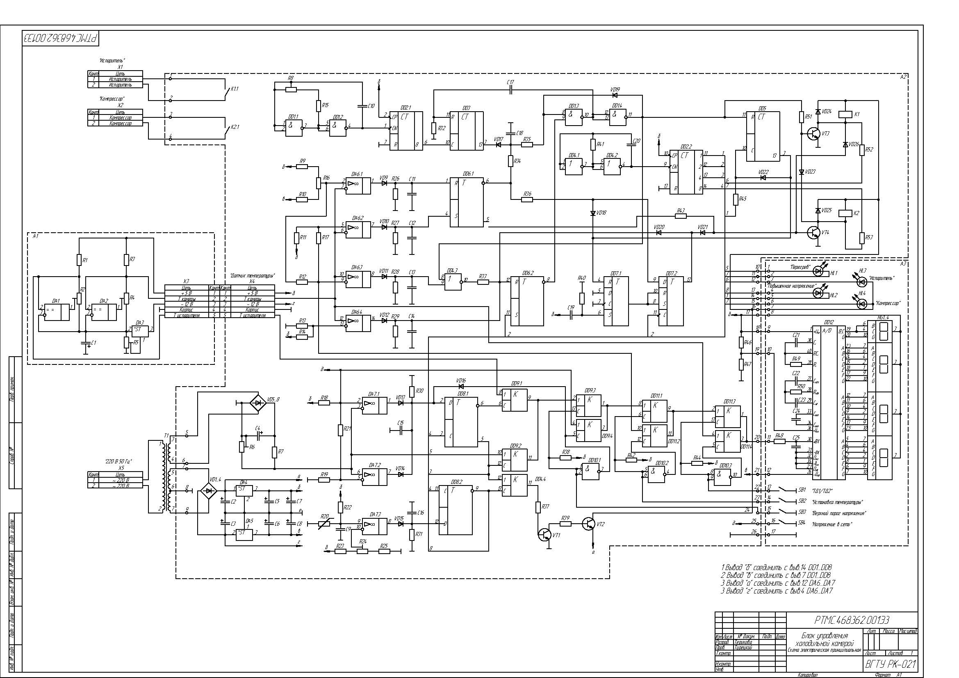Select LED symbol HL2
959x678 pixels.
(818, 294)
